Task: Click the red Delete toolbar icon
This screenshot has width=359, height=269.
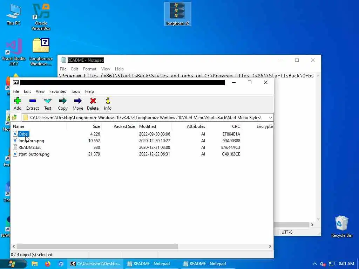Action: click(93, 101)
